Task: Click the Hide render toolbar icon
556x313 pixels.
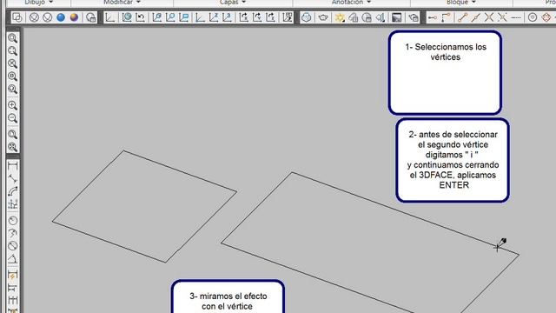Action: [307, 17]
